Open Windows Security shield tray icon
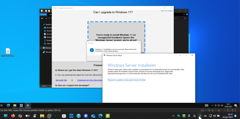Viewport: 240px width, 119px height. coord(178,116)
